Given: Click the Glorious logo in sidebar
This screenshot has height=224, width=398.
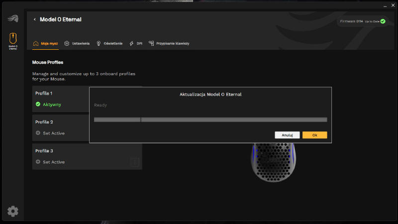Looking at the screenshot, I should click(x=13, y=19).
